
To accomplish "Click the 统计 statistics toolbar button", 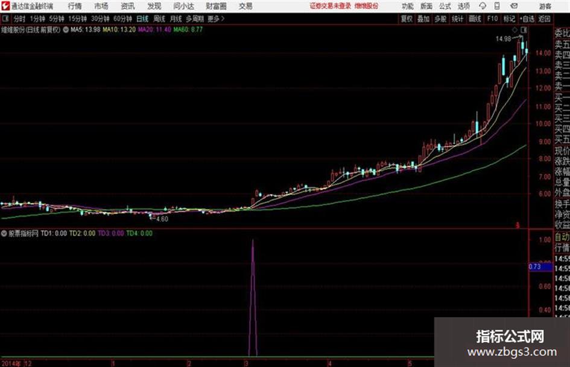I will (x=458, y=19).
